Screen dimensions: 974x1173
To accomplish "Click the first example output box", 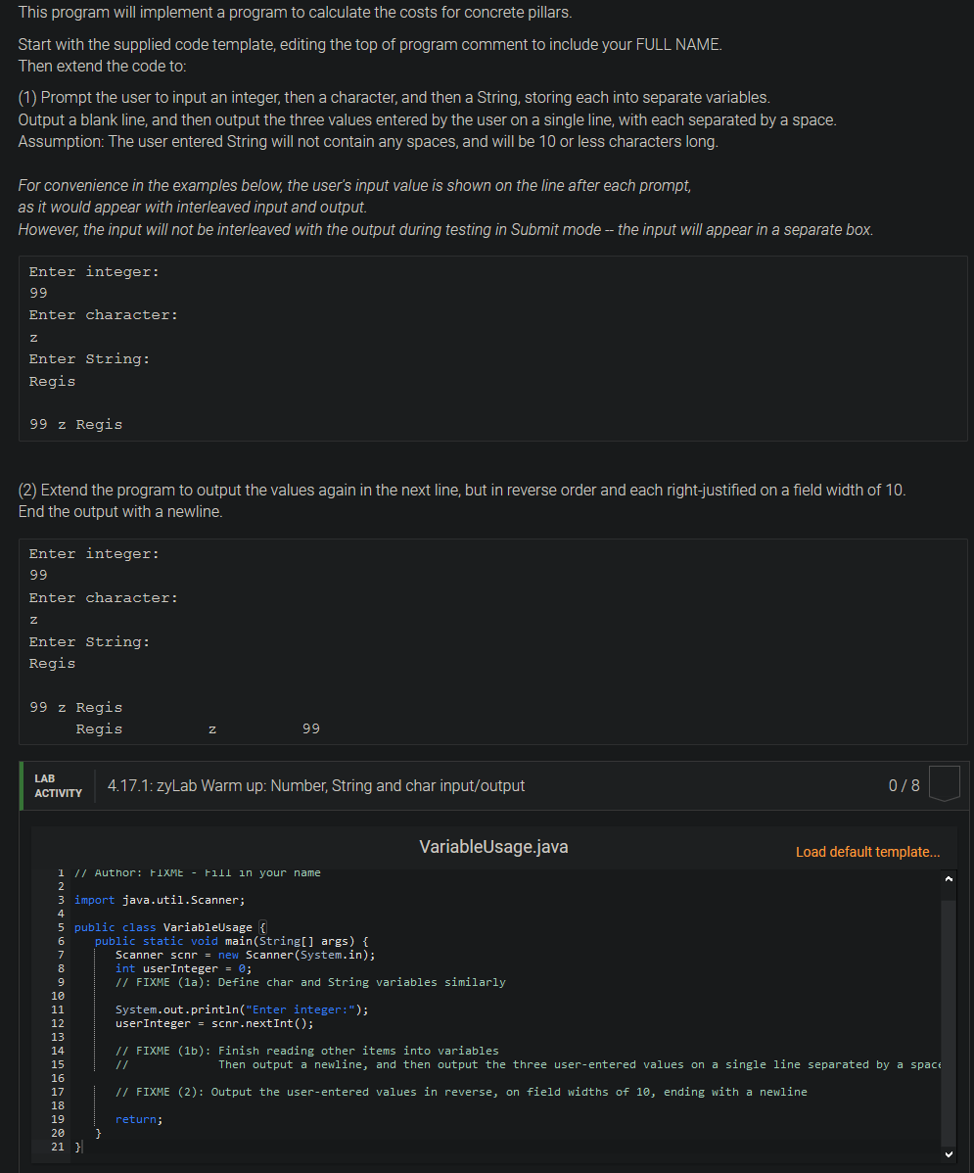I will (489, 348).
